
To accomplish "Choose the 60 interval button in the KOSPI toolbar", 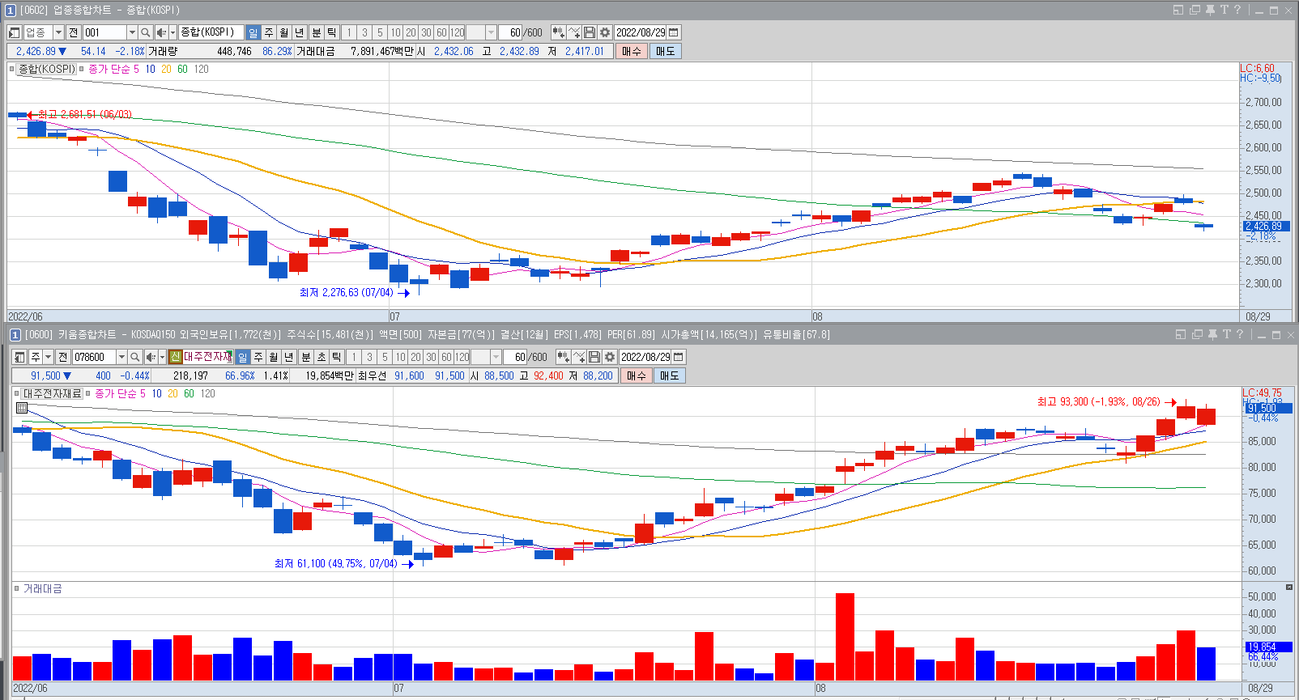I will point(441,32).
